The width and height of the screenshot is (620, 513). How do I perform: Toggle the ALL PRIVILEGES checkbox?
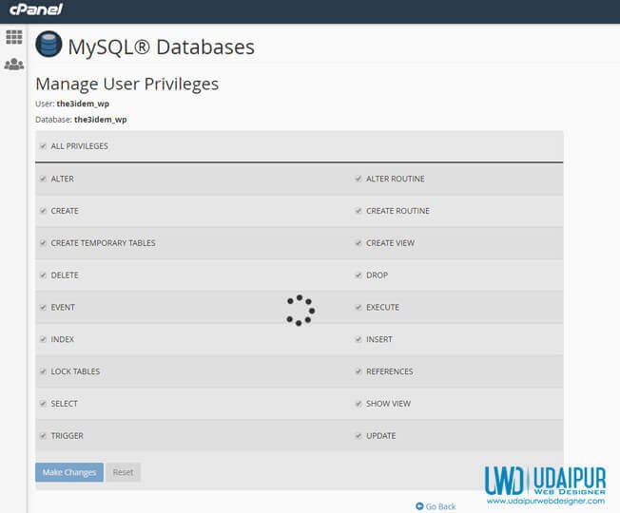(x=43, y=146)
